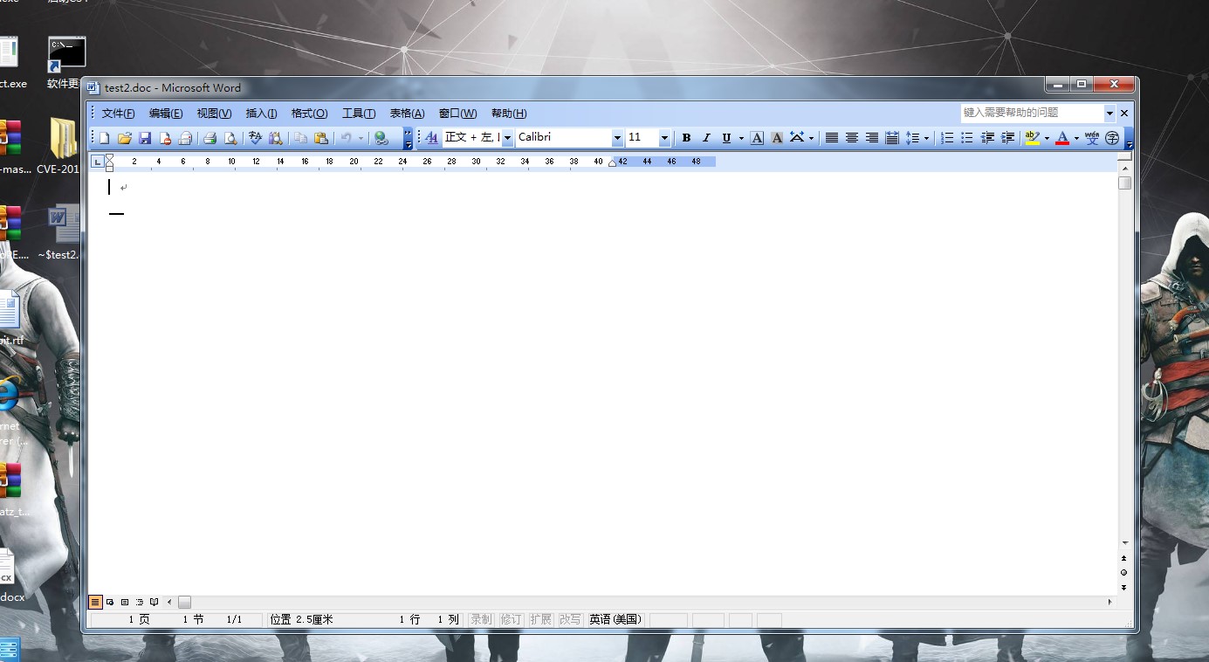Viewport: 1209px width, 662px height.
Task: Open font size 11 dropdown
Action: click(664, 138)
